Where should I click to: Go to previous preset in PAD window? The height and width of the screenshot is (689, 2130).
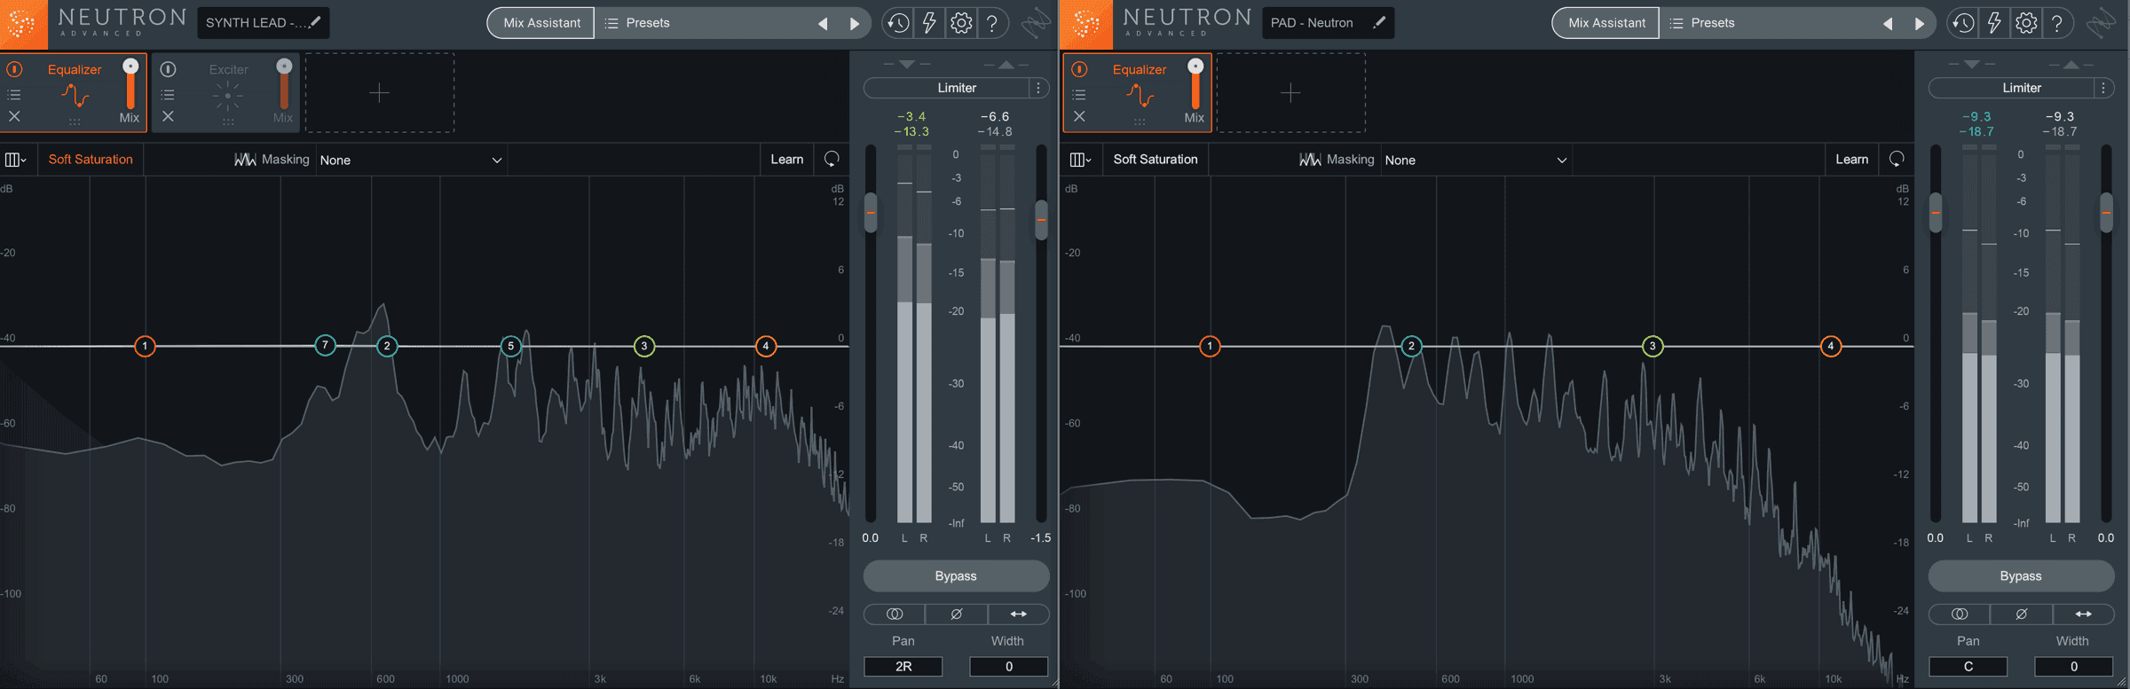(1888, 24)
